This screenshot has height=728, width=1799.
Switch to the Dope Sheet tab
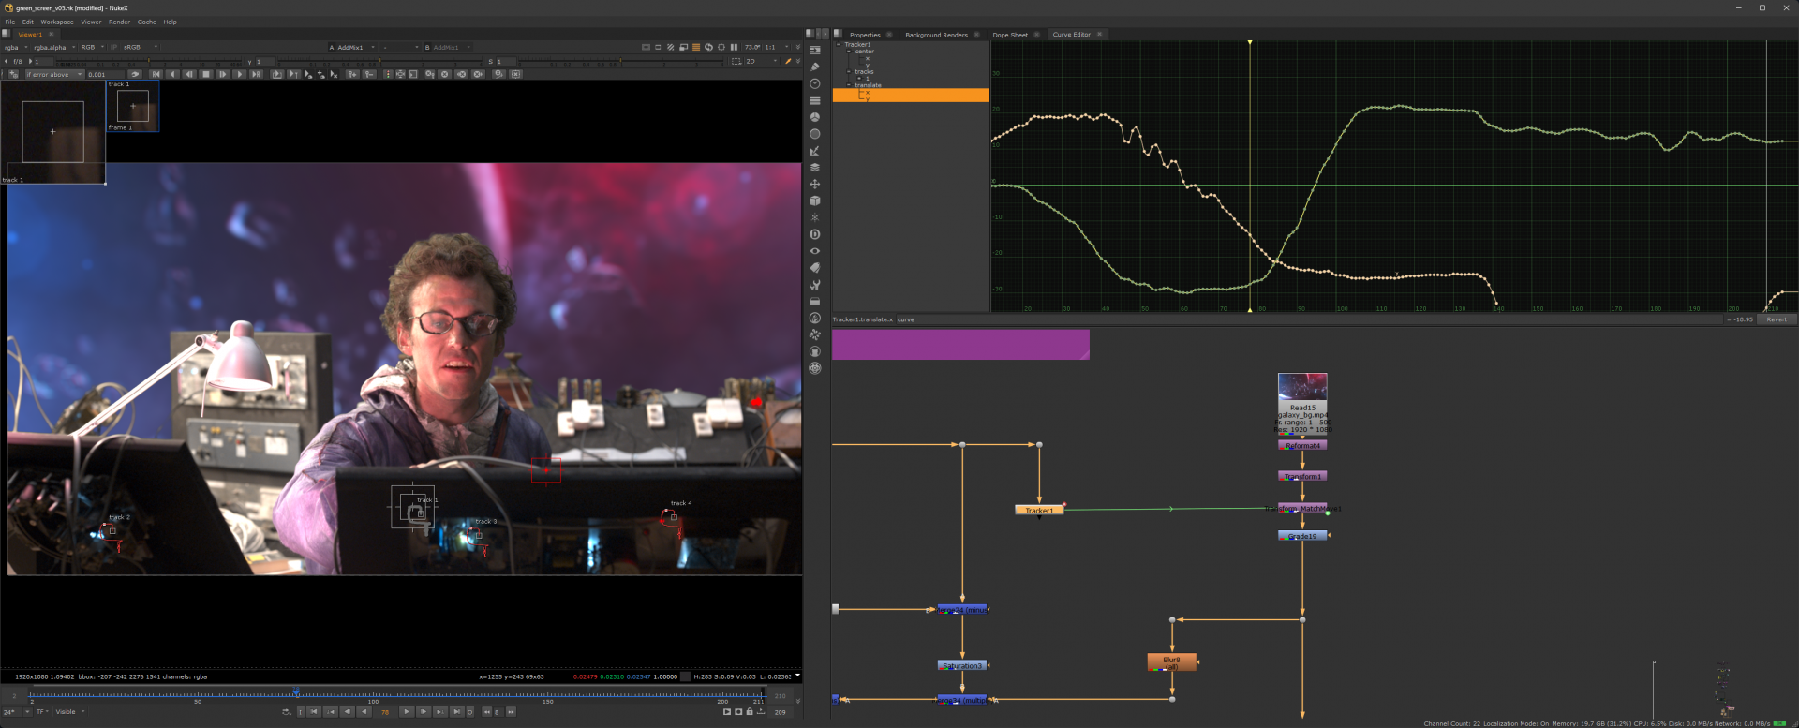pyautogui.click(x=1009, y=35)
